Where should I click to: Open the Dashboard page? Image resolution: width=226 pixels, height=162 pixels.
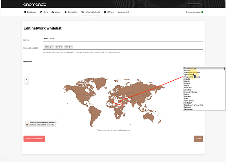coord(30,12)
